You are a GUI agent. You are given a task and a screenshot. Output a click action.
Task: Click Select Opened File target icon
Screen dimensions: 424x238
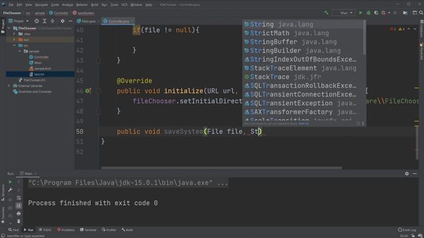click(36, 20)
